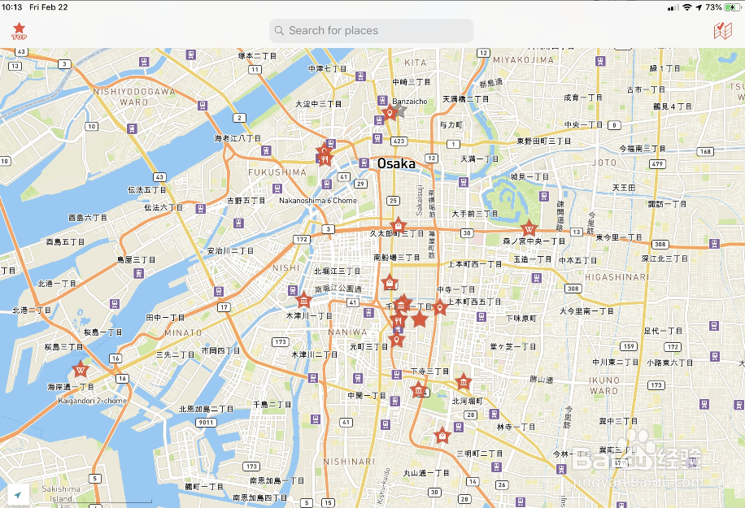Tap the route 423 road shield
Screen dimensions: 745x508
tap(399, 141)
